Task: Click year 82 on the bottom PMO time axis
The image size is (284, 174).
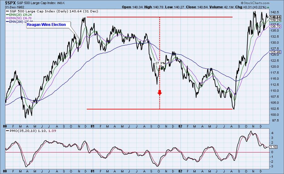Action: tap(180, 171)
